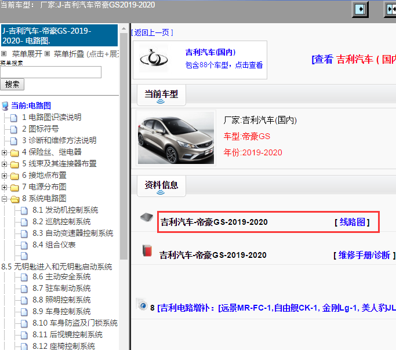This screenshot has height=350, width=396.
Task: Click the page icon for 8.3 自动变速器控制系统
Action: [x=24, y=234]
